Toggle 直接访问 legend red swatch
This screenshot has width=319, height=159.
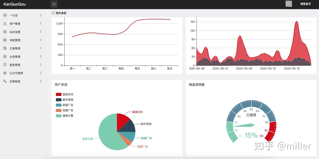tap(58, 94)
